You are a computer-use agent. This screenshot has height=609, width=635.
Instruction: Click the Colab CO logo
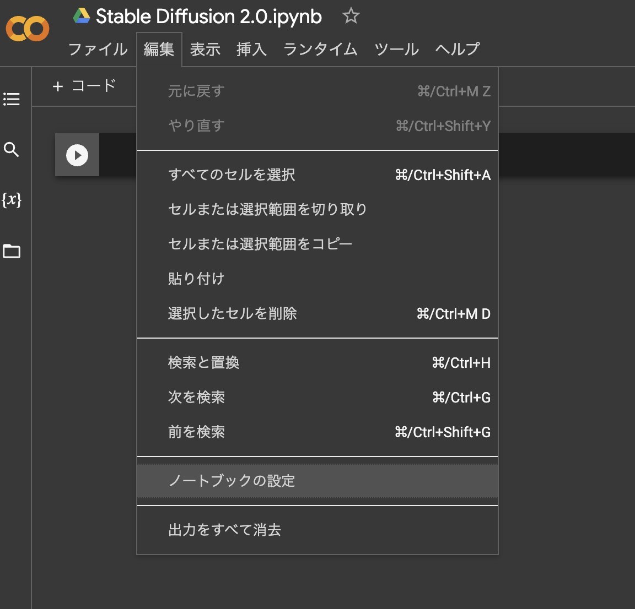pyautogui.click(x=27, y=29)
